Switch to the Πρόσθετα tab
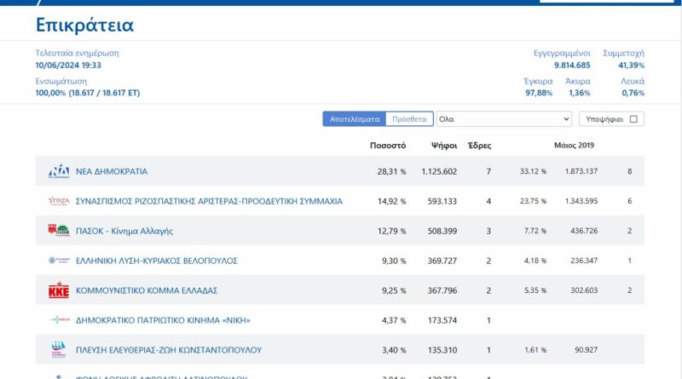Screen dimensions: 682x379 coord(409,119)
